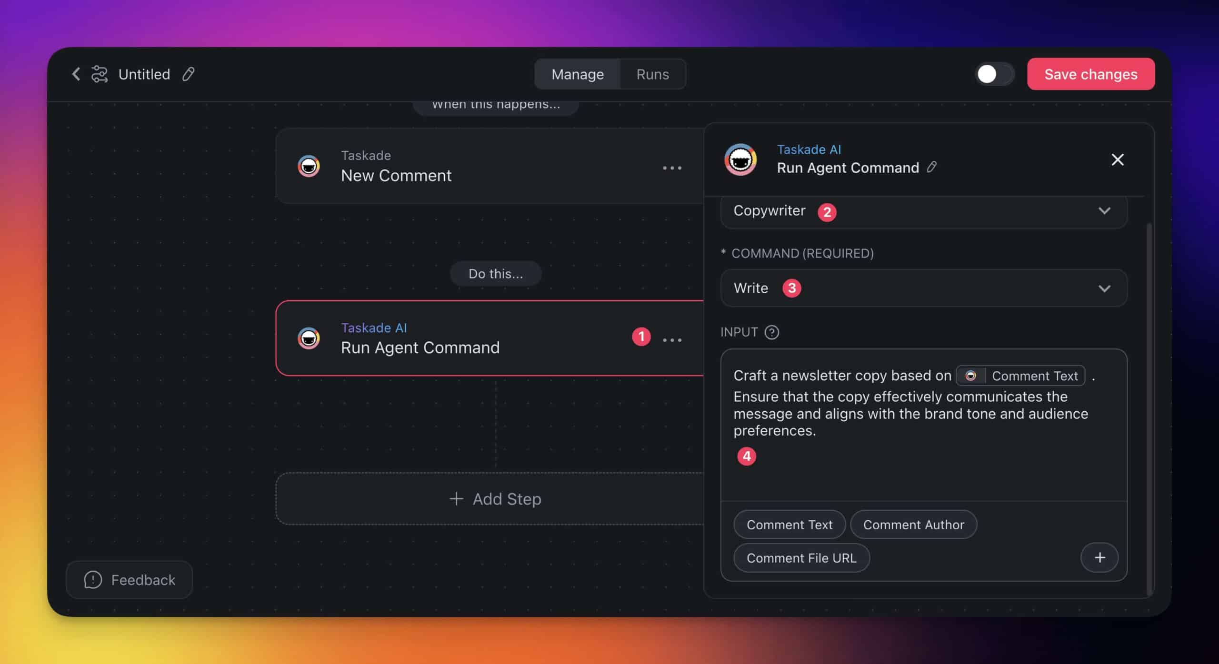Click the Save changes button
Screen dimensions: 1219x664
pyautogui.click(x=1090, y=74)
